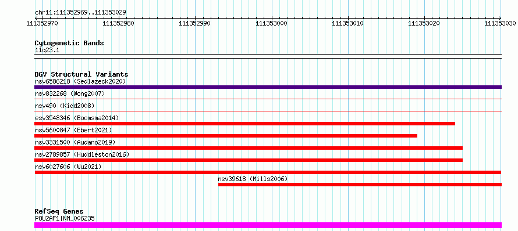Click the nsv832268 (Wong2007) label
518x231 pixels.
coord(70,93)
